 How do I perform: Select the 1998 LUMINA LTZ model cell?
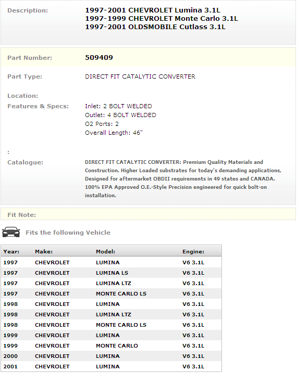pos(114,315)
